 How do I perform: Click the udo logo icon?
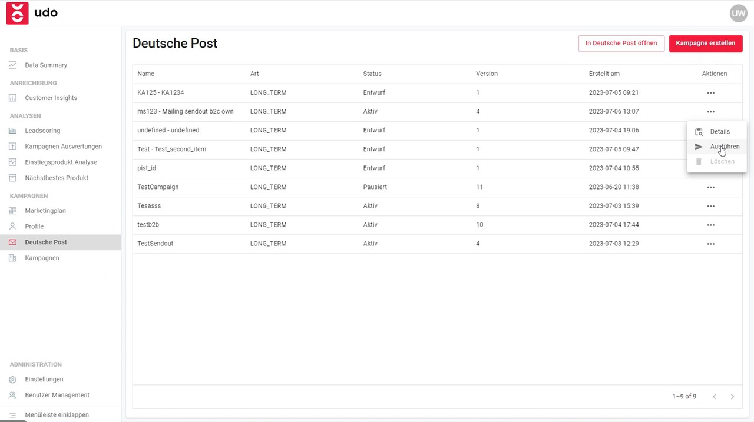coord(17,13)
